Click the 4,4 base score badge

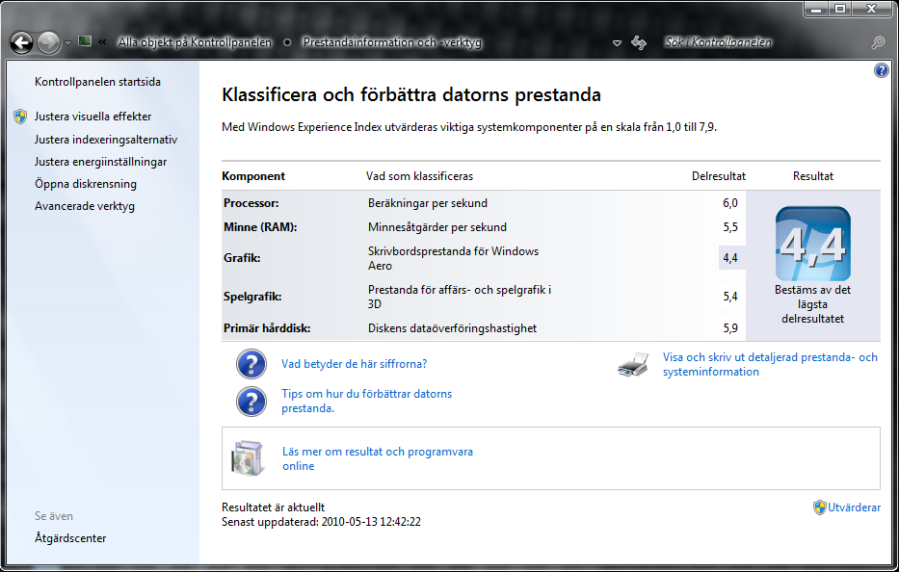[813, 244]
